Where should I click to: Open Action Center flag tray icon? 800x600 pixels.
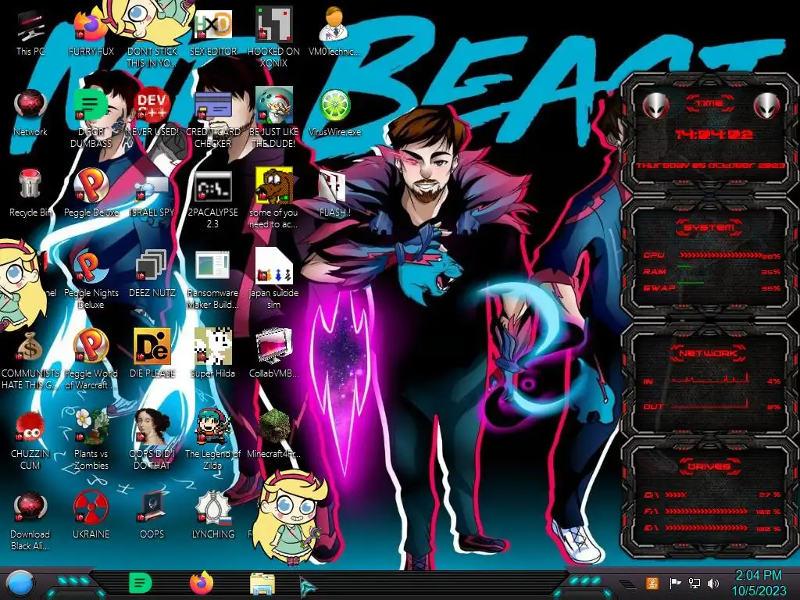click(x=675, y=583)
